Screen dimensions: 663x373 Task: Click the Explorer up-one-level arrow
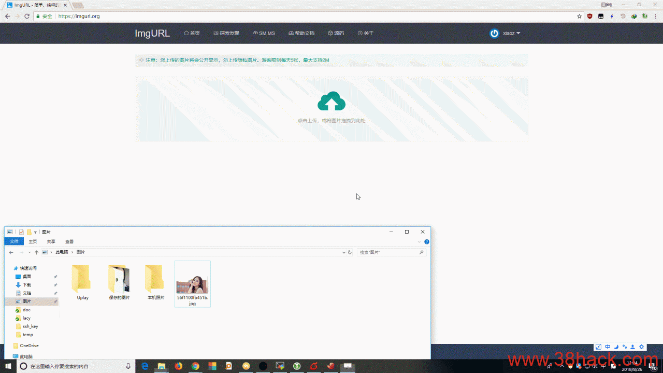tap(36, 252)
